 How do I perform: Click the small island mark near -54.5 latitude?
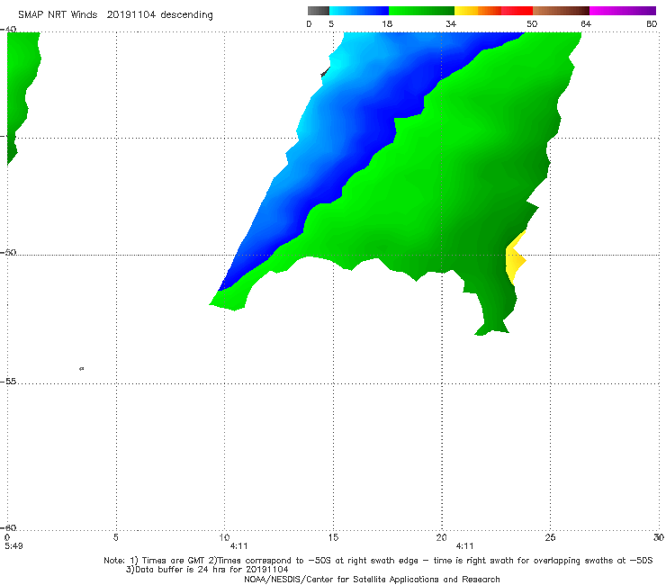point(82,369)
